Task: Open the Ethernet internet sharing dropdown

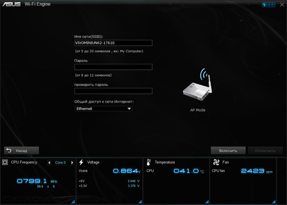Action: (x=103, y=109)
